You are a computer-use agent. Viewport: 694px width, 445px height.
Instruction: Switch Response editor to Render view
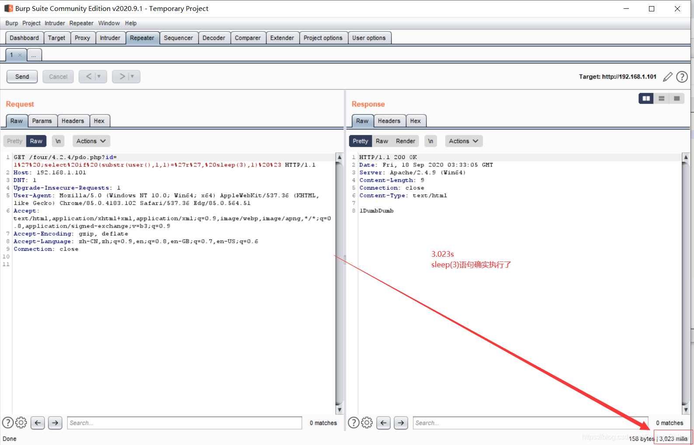pyautogui.click(x=406, y=141)
